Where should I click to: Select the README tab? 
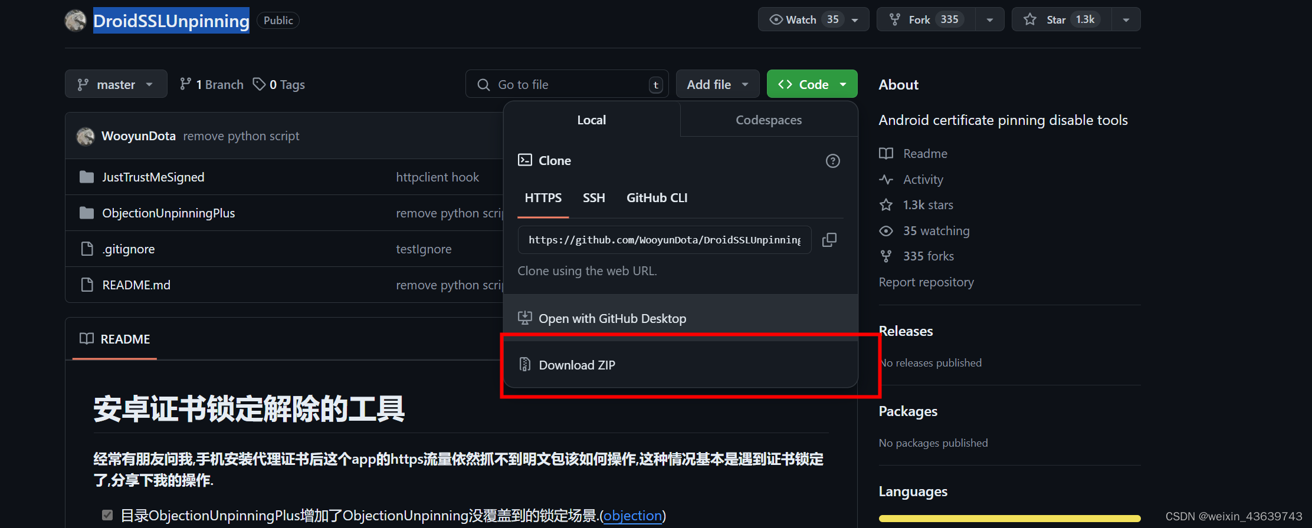[x=114, y=339]
